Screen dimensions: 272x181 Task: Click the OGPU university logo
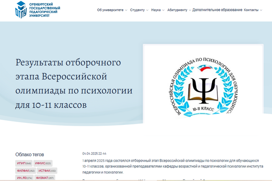21,10
